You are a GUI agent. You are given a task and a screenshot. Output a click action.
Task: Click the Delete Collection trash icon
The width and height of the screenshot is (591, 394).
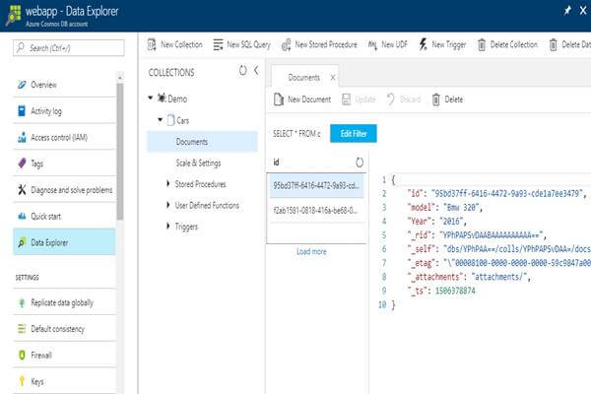pyautogui.click(x=482, y=45)
